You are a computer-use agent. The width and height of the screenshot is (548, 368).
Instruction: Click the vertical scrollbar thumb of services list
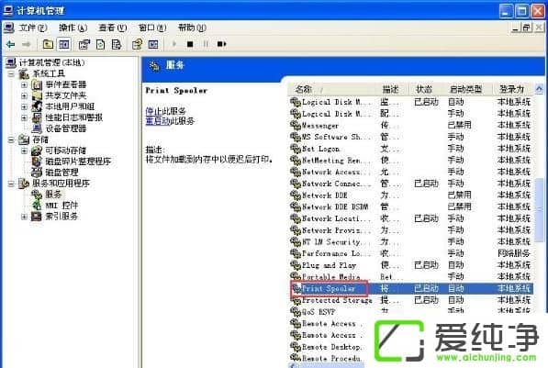[x=540, y=210]
